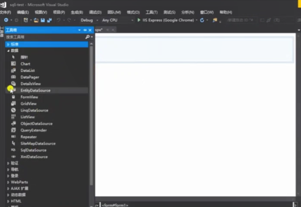Viewport: 301px width, 207px height.
Task: Open the 文件(F) menu
Action: (5, 12)
